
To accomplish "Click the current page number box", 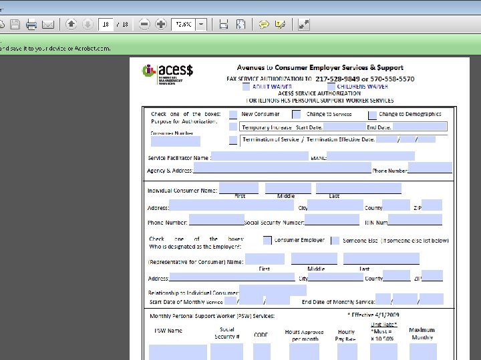I will [106, 25].
